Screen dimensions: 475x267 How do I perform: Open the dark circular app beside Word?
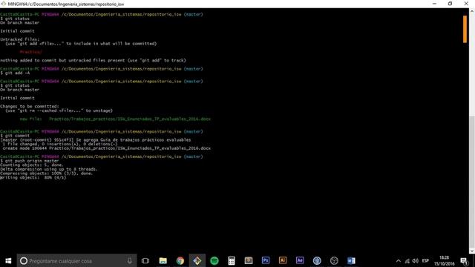click(334, 260)
